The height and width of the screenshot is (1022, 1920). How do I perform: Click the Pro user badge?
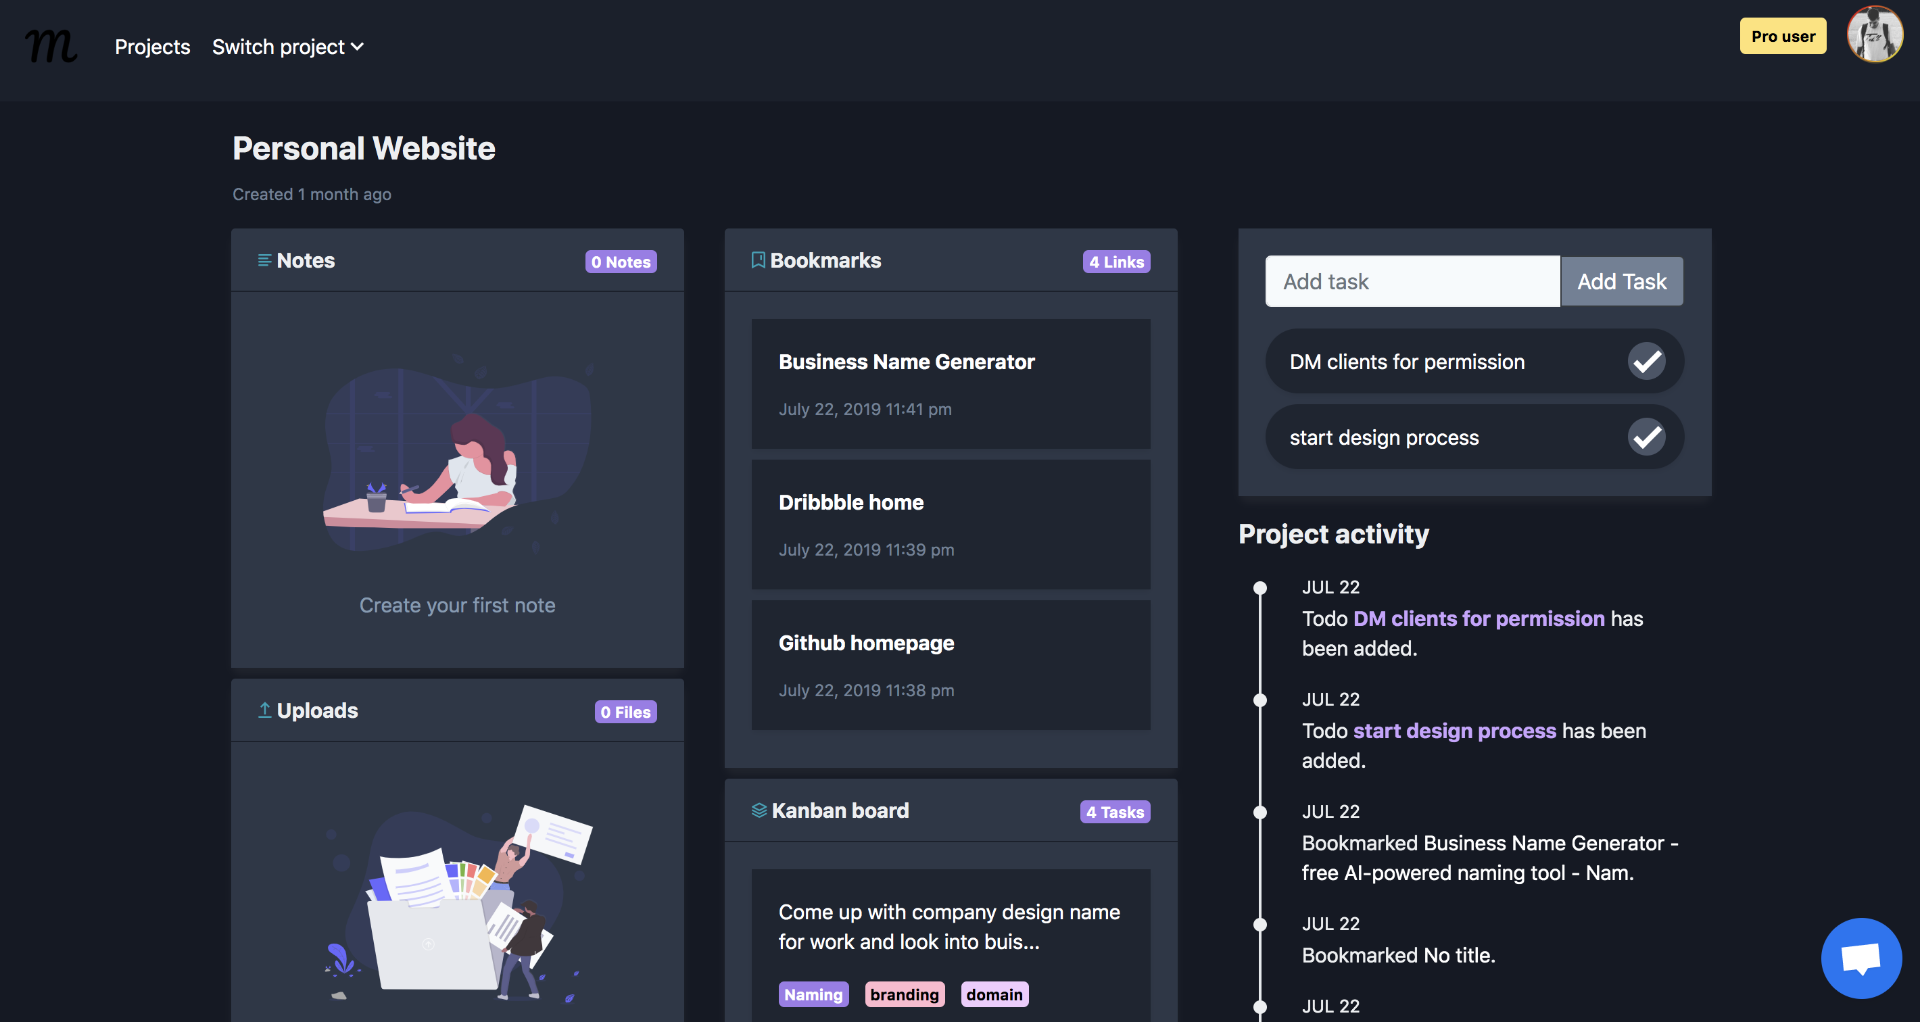(1783, 36)
